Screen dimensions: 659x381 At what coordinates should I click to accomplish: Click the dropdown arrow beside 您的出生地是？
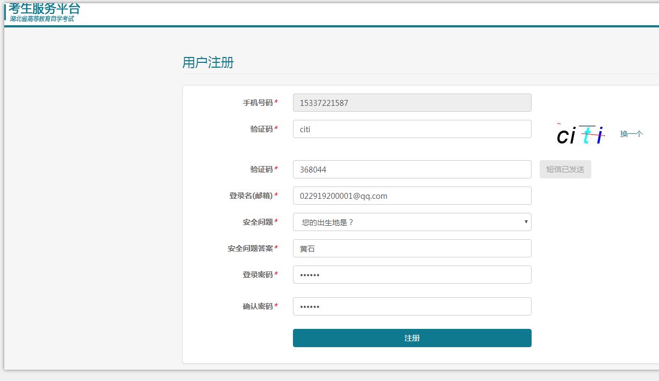(526, 221)
